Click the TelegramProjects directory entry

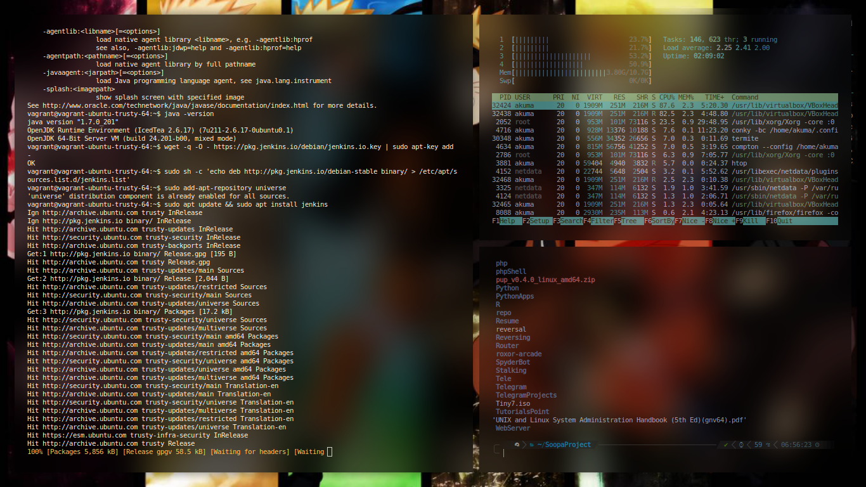point(526,395)
